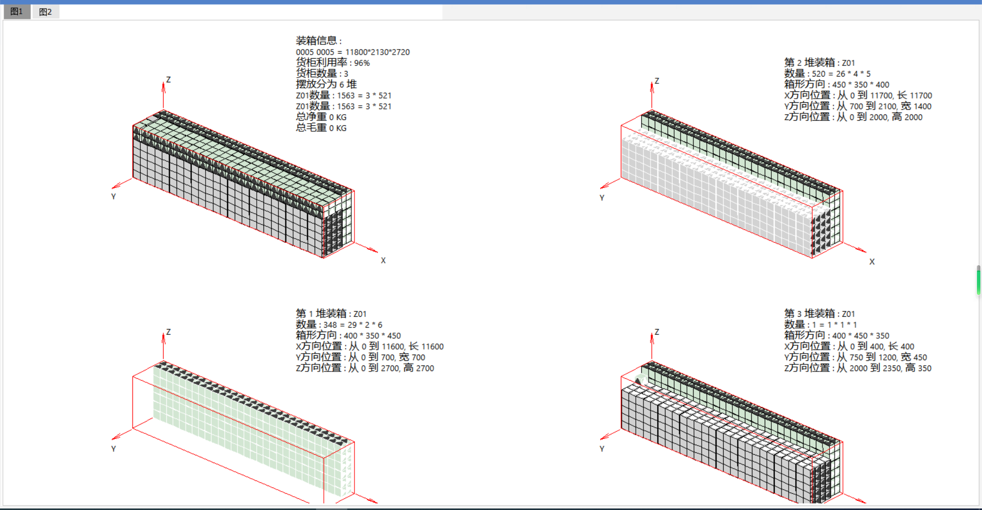This screenshot has height=510, width=982.
Task: Click the X position line with 长 11600
Action: 370,346
